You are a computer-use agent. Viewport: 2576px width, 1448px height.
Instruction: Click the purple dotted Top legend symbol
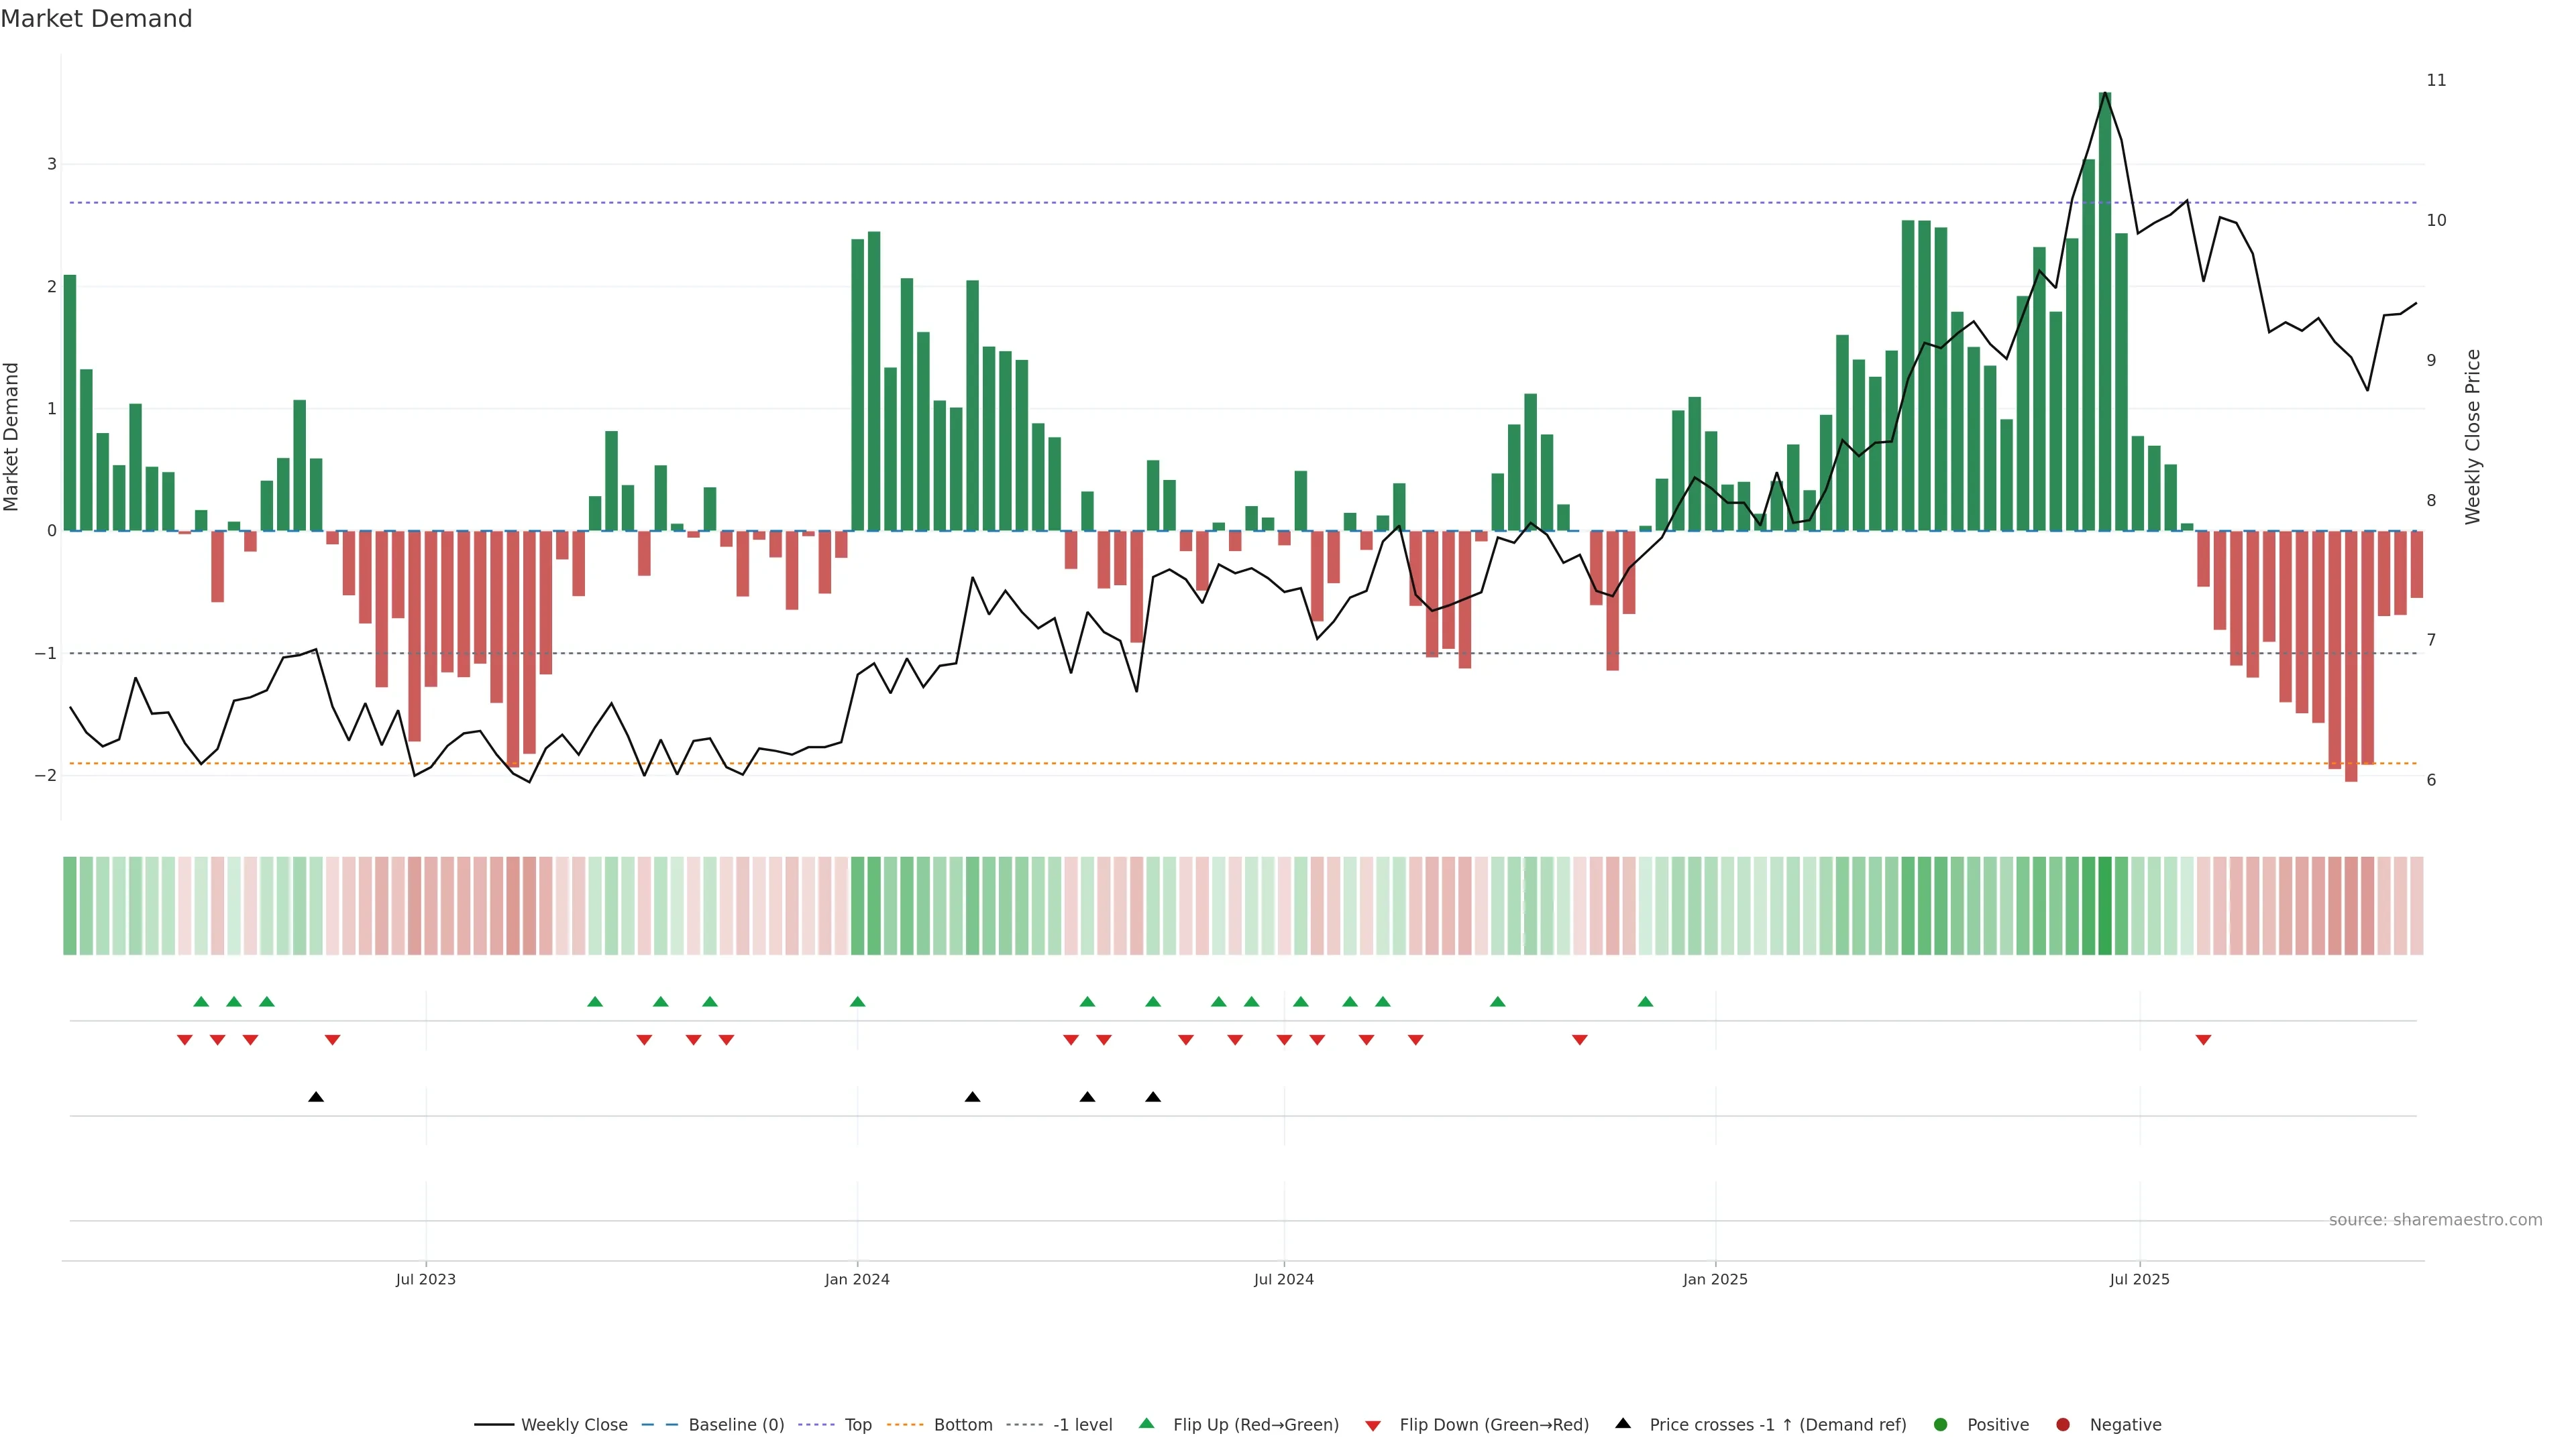818,1424
